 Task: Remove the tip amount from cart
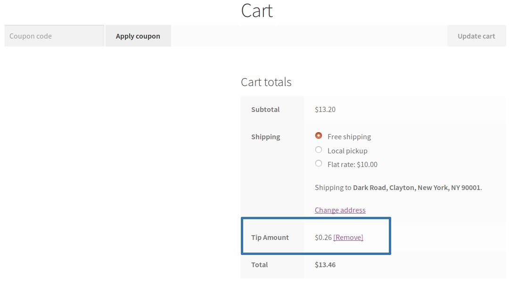click(348, 237)
